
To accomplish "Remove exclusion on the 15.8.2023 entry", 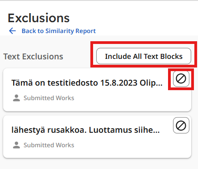I will click(181, 79).
